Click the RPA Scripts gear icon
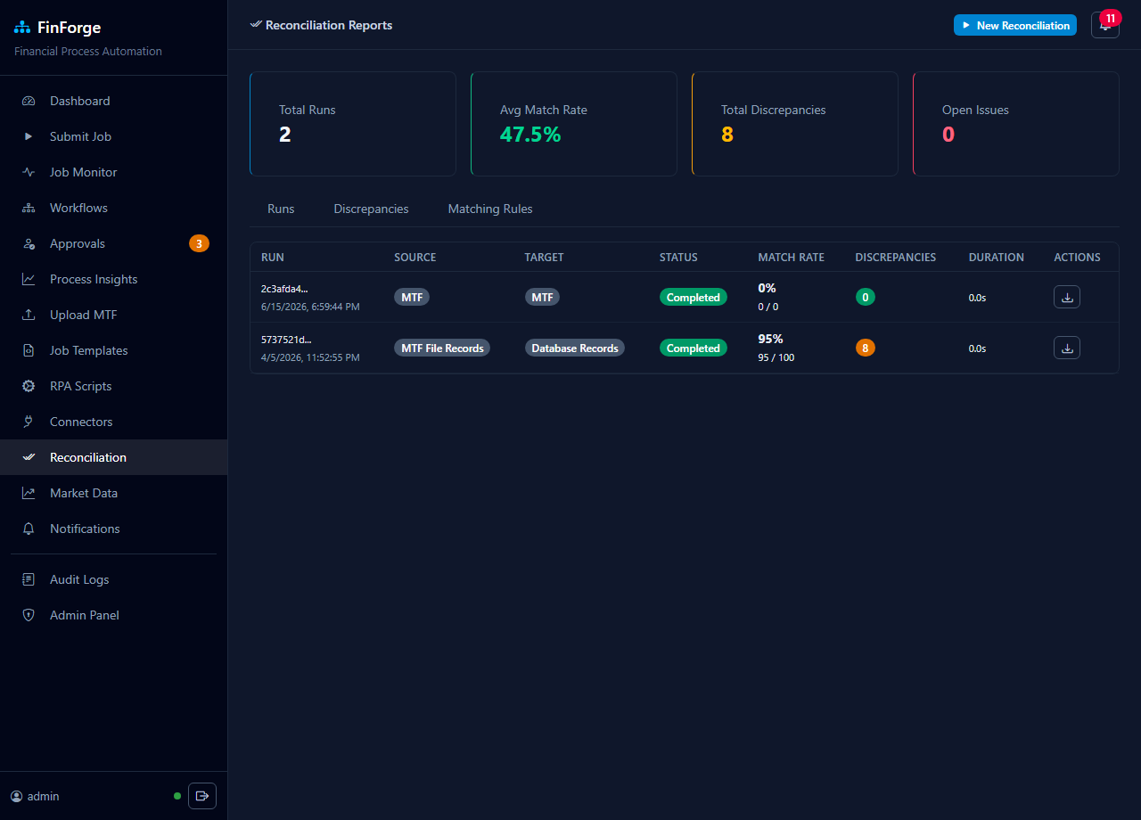The width and height of the screenshot is (1141, 820). pos(29,386)
